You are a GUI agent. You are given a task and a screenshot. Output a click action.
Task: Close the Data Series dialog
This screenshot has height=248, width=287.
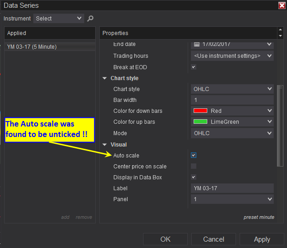click(282, 5)
